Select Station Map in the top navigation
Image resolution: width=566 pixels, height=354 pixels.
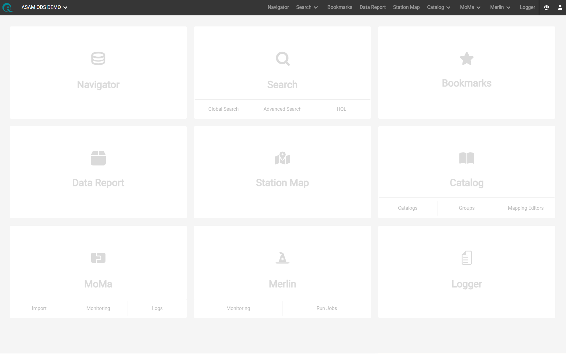(x=406, y=7)
